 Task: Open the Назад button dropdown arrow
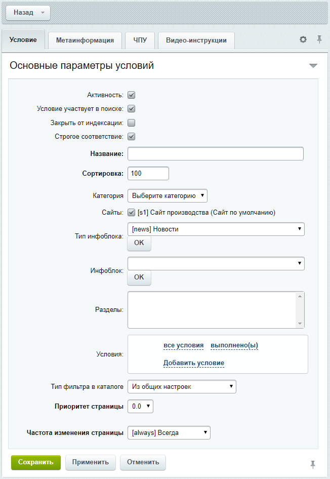43,13
